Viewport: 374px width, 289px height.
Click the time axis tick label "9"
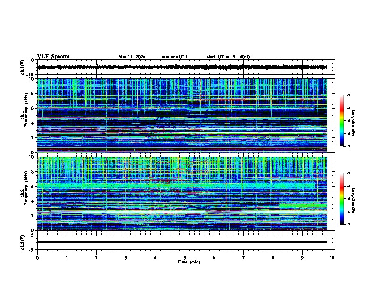[x=302, y=258]
